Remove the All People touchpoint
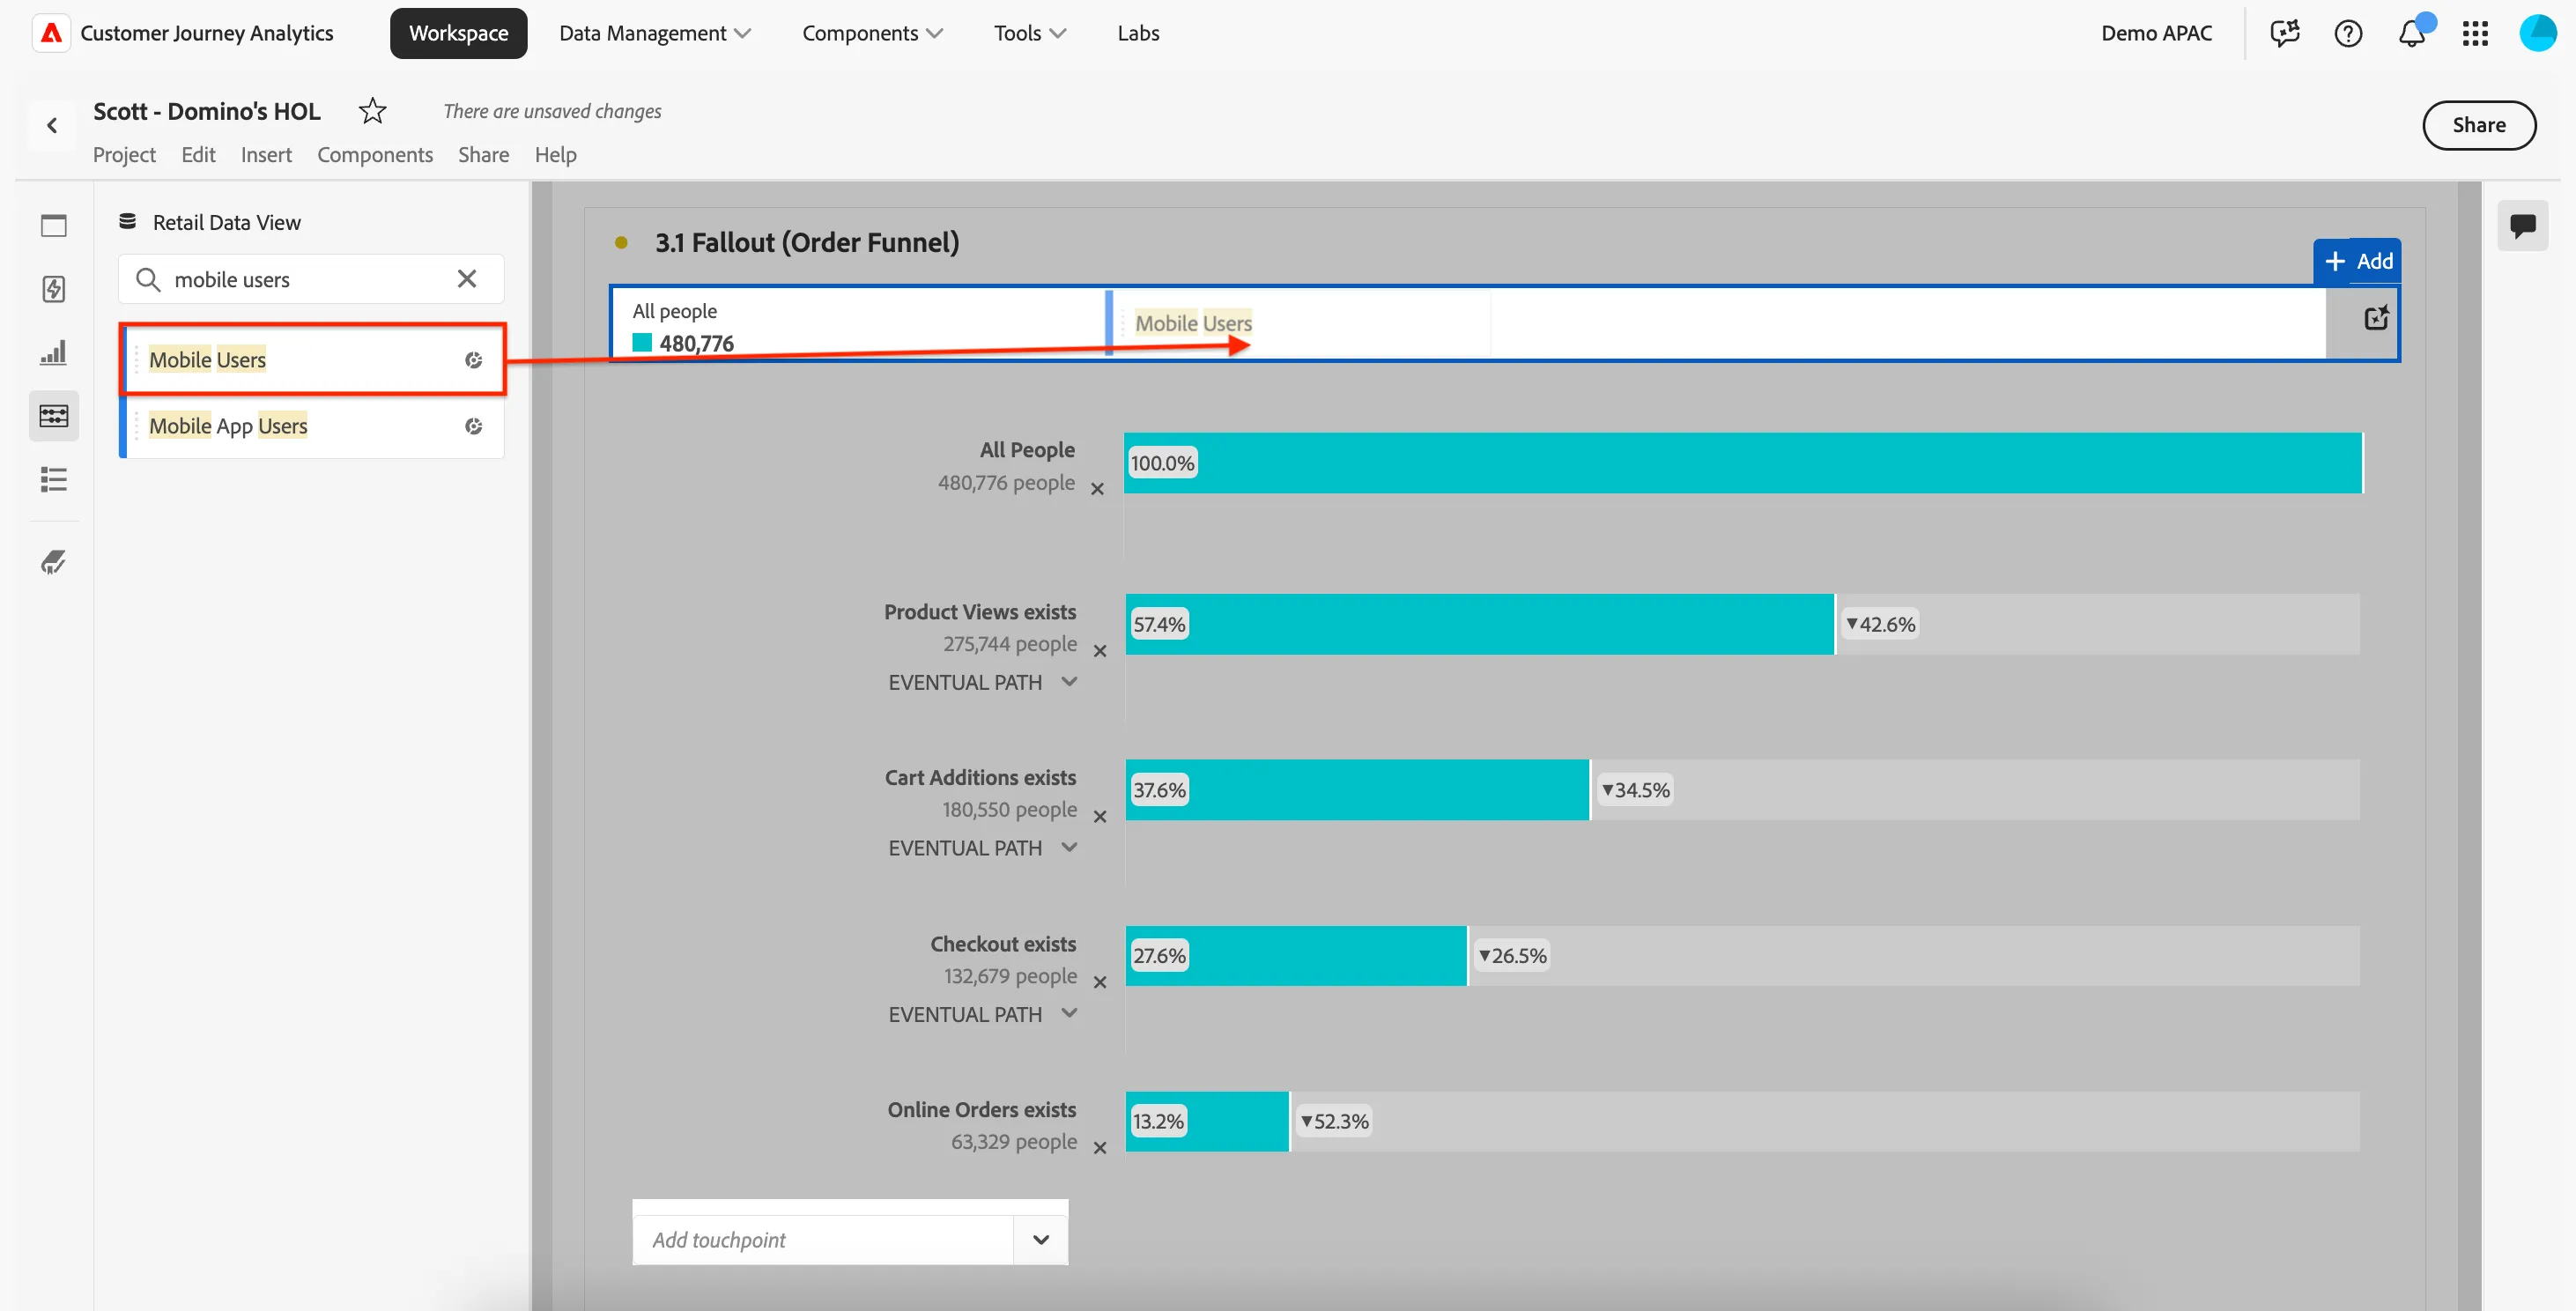Screen dimensions: 2576x1311 pos(1097,489)
